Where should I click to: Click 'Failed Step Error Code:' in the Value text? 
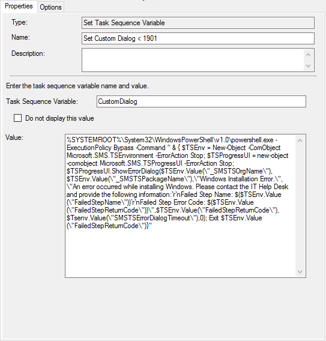[x=172, y=202]
